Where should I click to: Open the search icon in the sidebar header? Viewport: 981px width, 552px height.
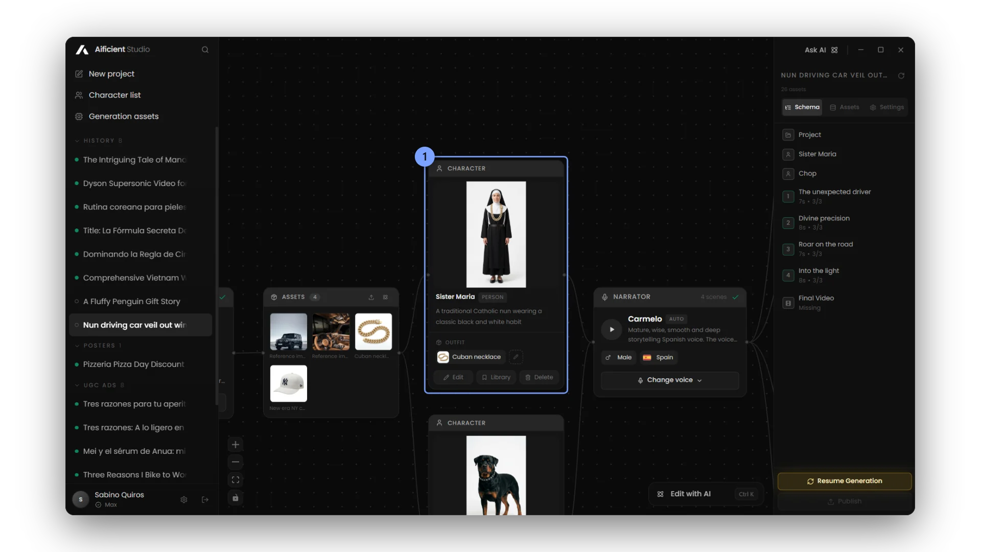pyautogui.click(x=205, y=50)
